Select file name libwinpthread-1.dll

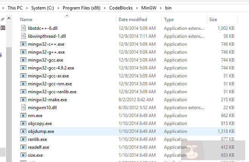[x=47, y=36]
